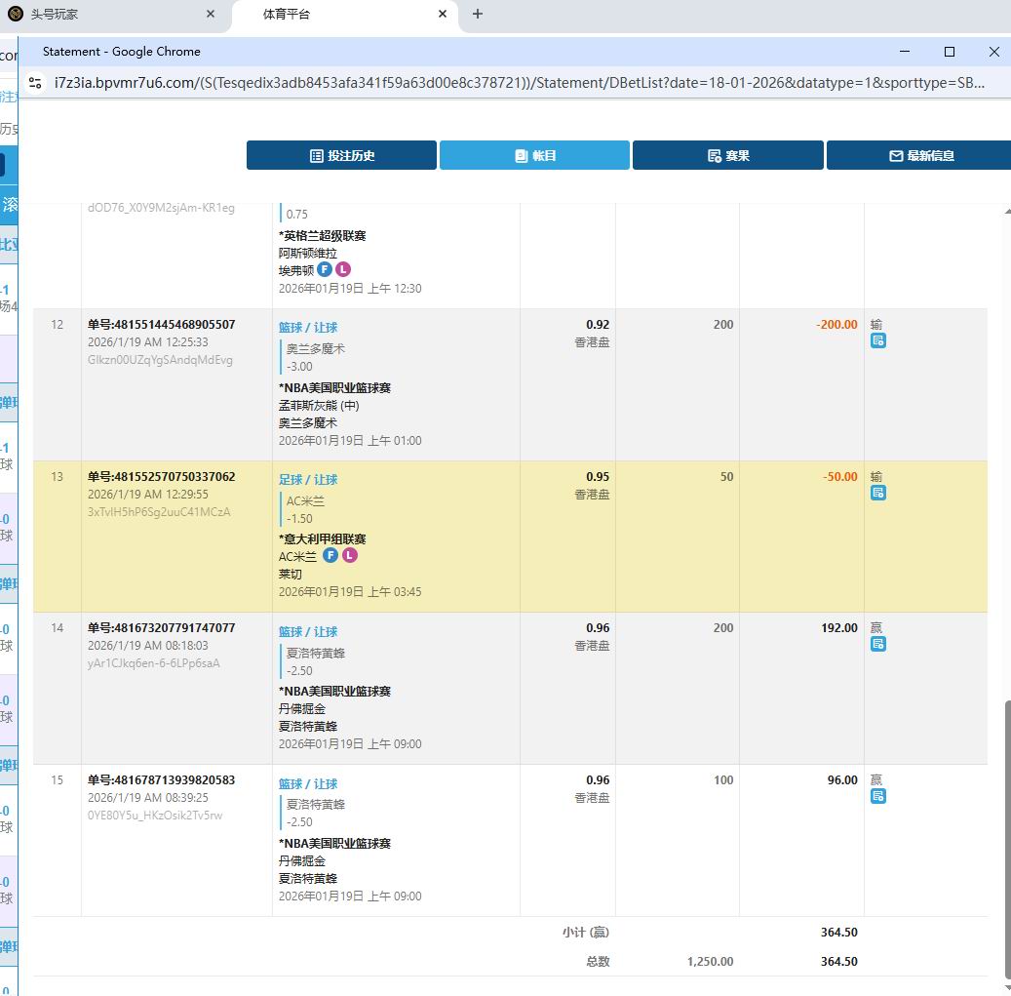This screenshot has height=996, width=1011.
Task: Click purple L badge beside AC米兰
Action: pos(350,556)
